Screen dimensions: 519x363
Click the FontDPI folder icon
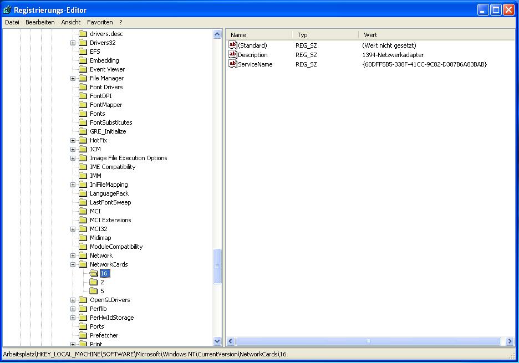[83, 96]
